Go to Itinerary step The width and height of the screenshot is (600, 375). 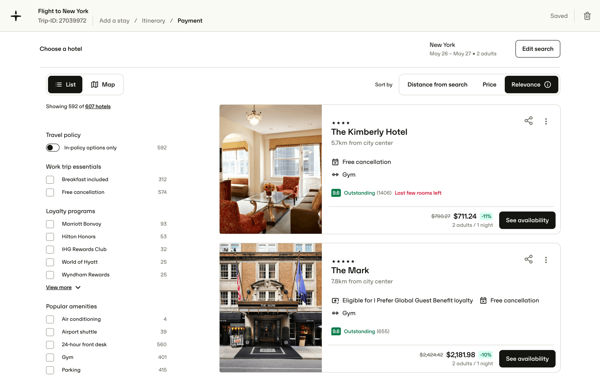[153, 21]
